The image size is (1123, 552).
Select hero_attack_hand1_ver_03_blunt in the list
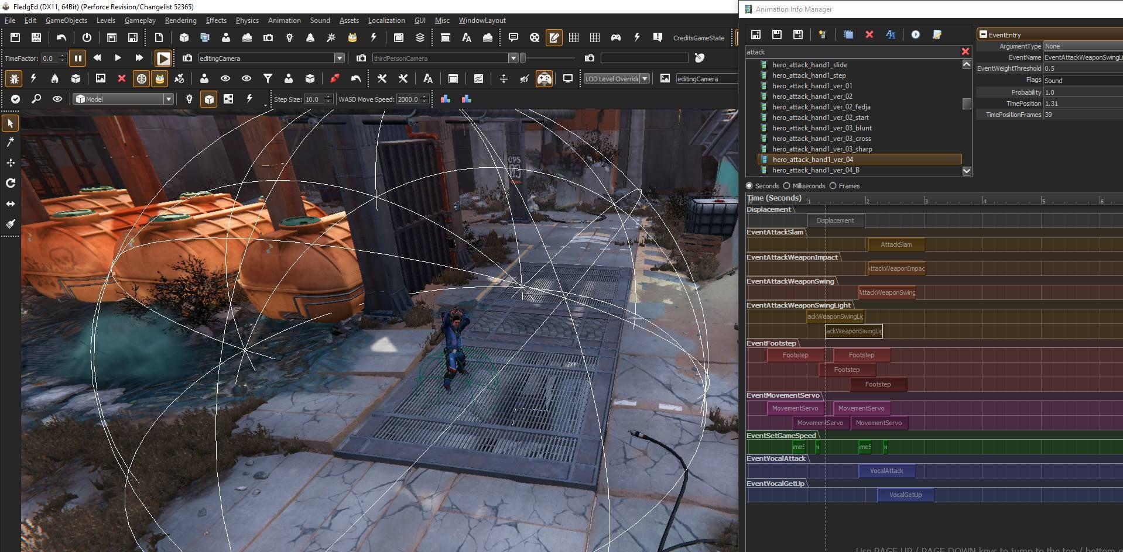[x=821, y=128]
